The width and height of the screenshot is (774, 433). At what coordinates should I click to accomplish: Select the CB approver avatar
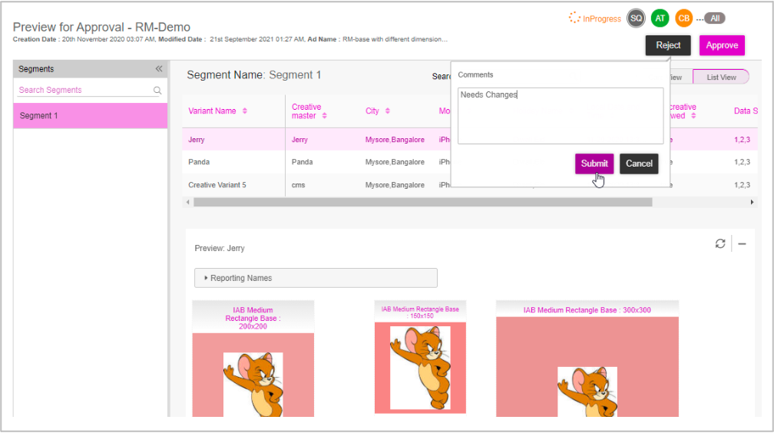click(x=683, y=18)
